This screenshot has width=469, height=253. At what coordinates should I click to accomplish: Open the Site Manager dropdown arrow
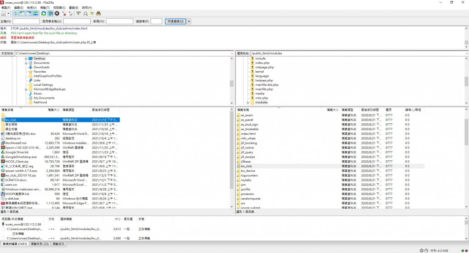(x=8, y=13)
